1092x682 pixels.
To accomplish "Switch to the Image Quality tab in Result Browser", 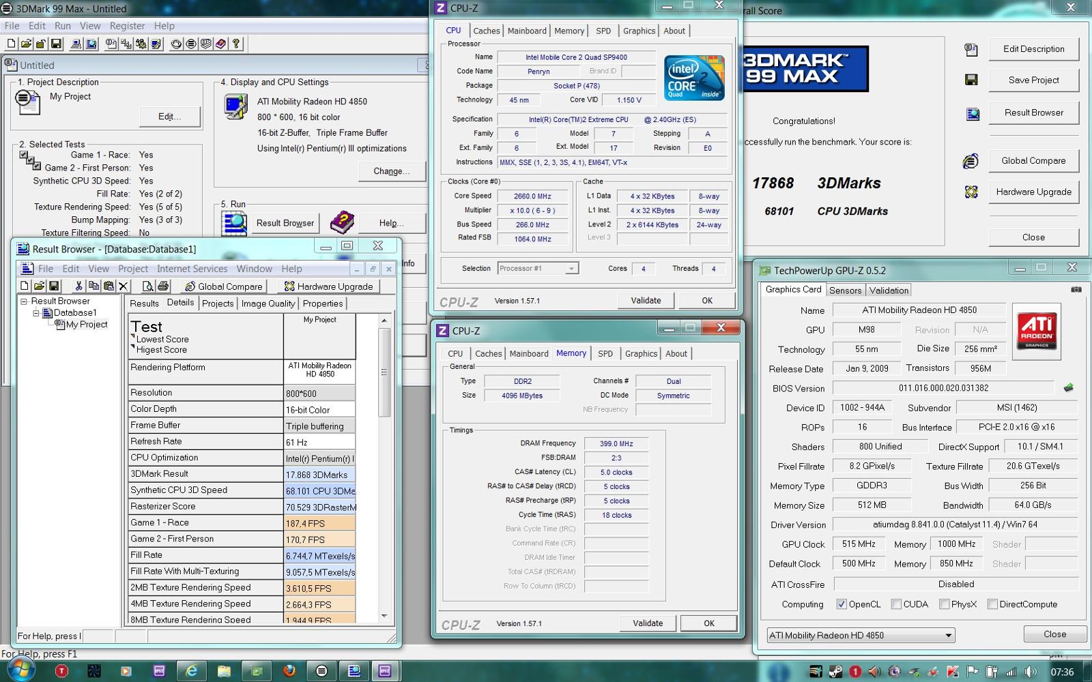I will point(268,303).
